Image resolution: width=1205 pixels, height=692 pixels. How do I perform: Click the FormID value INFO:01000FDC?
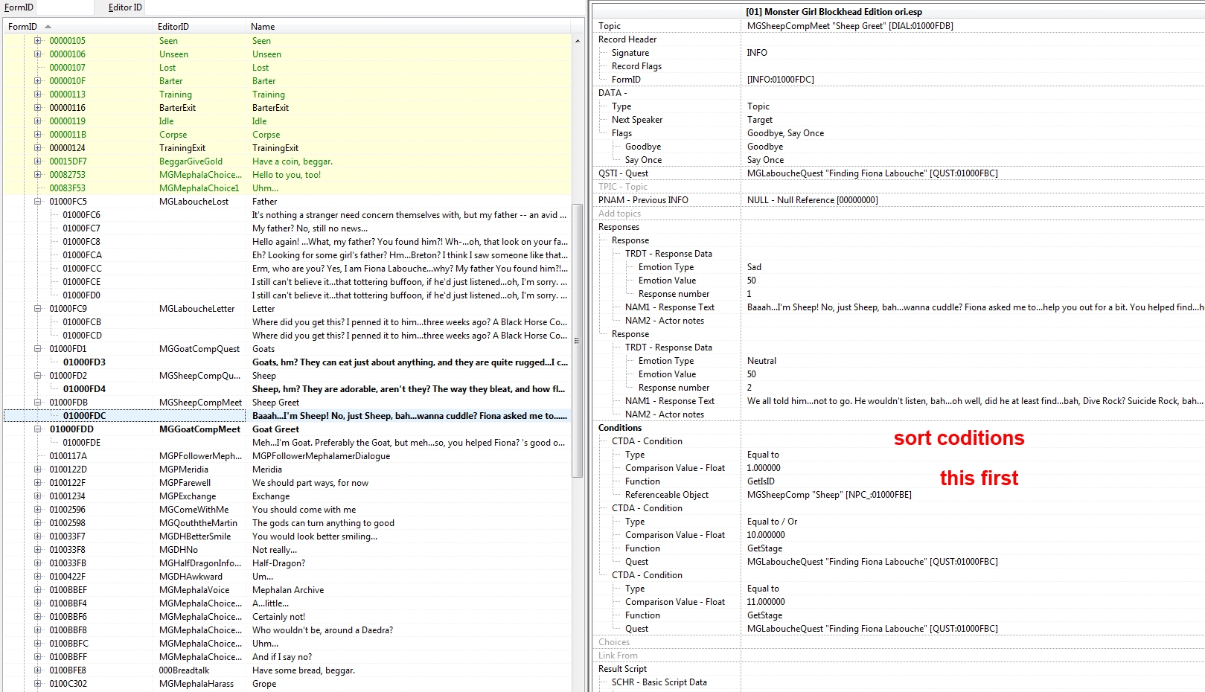pyautogui.click(x=780, y=80)
